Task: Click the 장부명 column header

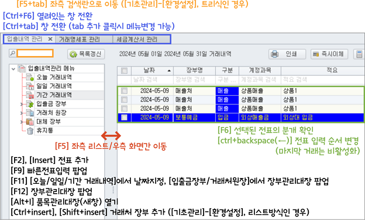Action: pos(194,71)
